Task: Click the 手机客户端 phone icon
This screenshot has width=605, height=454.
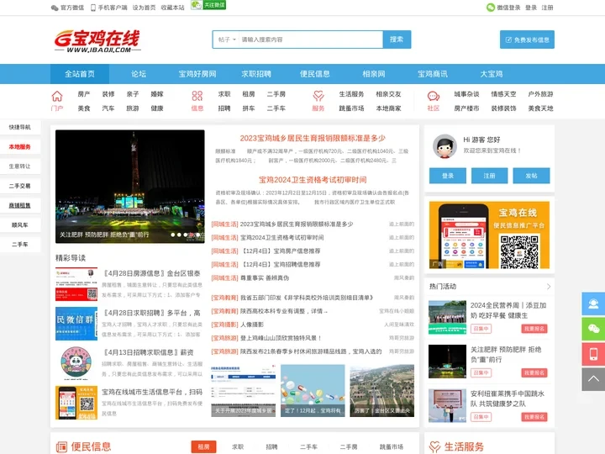Action: click(x=93, y=8)
